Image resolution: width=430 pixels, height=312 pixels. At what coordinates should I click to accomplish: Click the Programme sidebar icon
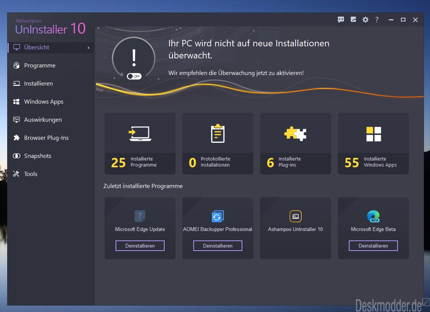pos(17,66)
